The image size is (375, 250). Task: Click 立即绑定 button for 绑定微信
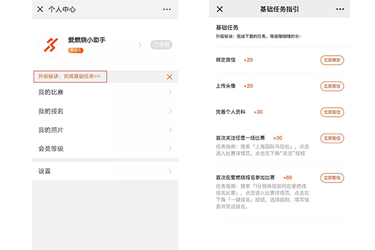click(x=332, y=60)
